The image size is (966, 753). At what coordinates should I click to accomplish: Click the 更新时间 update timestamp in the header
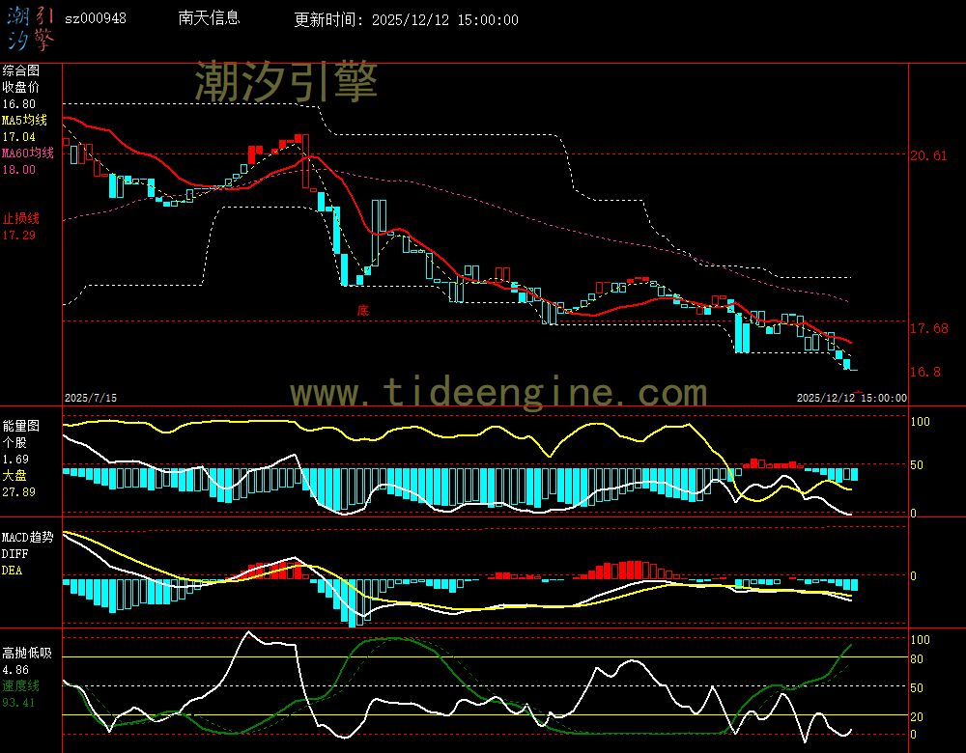coord(406,19)
